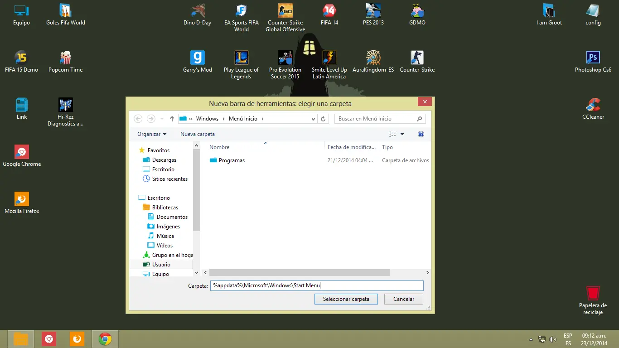619x348 pixels.
Task: Refresh the Menú Inicio folder view
Action: point(323,119)
